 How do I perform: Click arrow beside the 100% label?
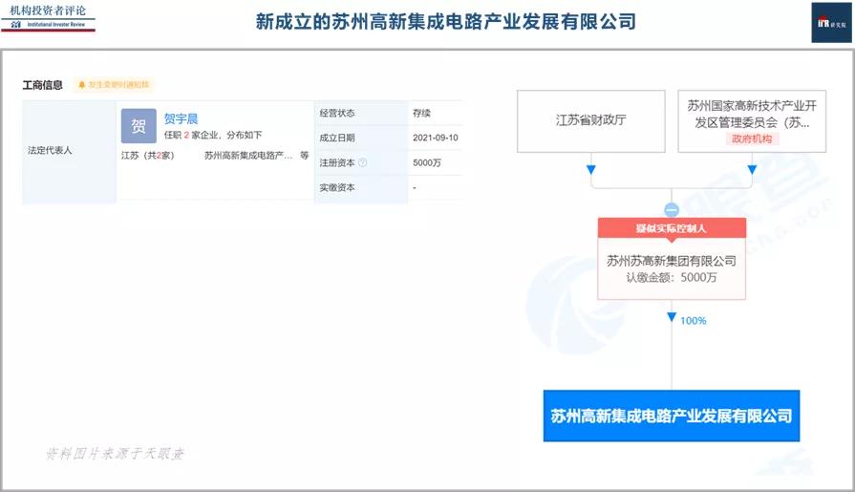(x=672, y=317)
